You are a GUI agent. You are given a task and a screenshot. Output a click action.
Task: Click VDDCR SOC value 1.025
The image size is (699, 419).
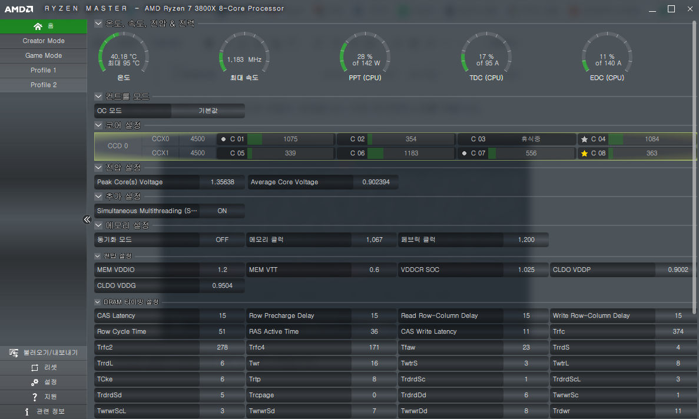pyautogui.click(x=526, y=270)
